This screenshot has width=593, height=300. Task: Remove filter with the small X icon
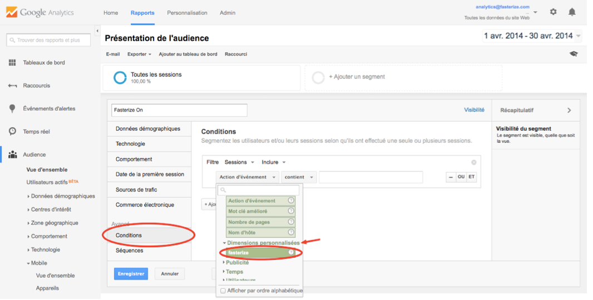coord(474,162)
